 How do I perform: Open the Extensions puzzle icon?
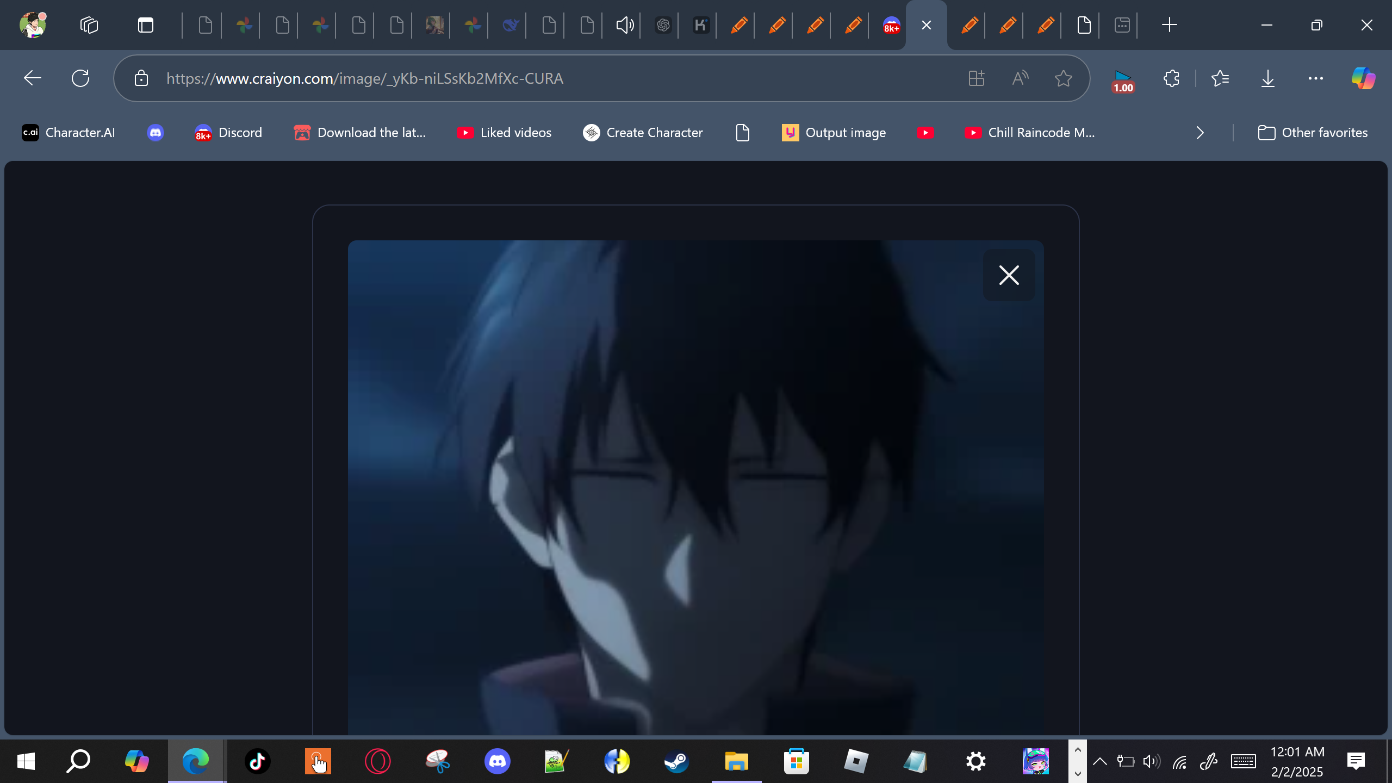[1171, 78]
